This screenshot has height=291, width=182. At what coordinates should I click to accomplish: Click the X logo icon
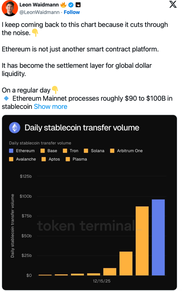pyautogui.click(x=173, y=5)
